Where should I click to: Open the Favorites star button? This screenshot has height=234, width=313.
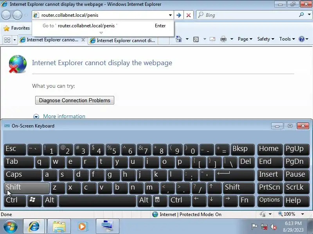tap(17, 28)
